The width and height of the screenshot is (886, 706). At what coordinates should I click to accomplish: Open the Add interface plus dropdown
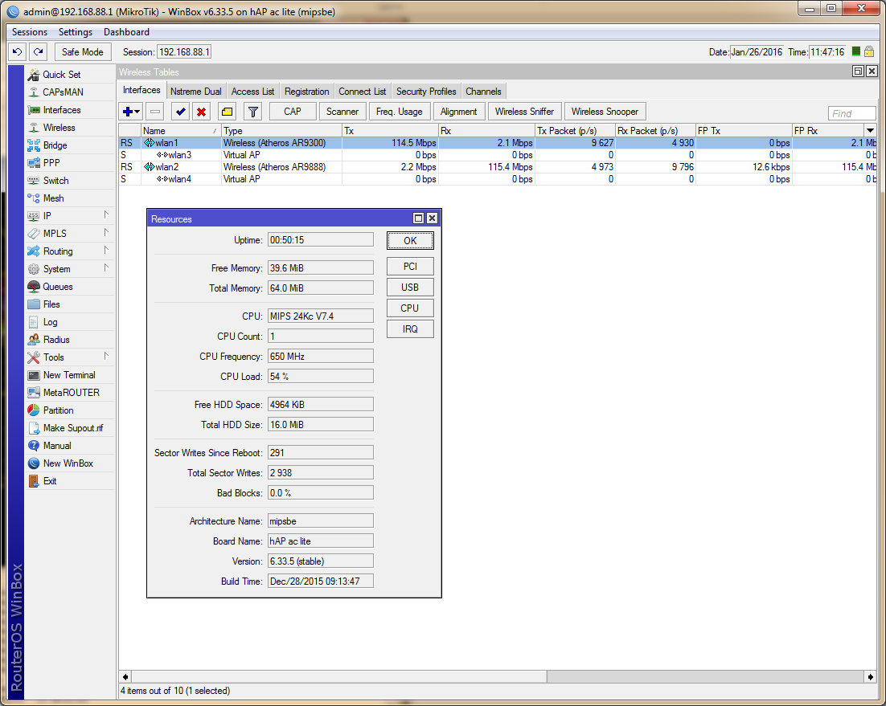point(131,112)
